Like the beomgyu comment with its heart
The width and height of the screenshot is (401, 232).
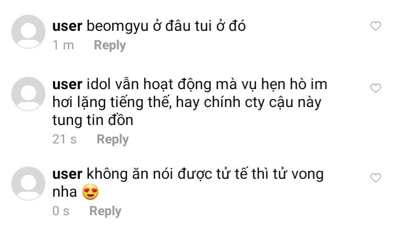pyautogui.click(x=375, y=26)
